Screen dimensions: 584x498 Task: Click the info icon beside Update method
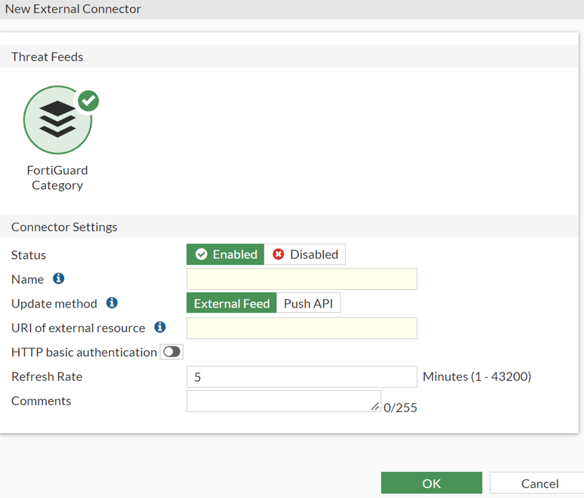[112, 303]
